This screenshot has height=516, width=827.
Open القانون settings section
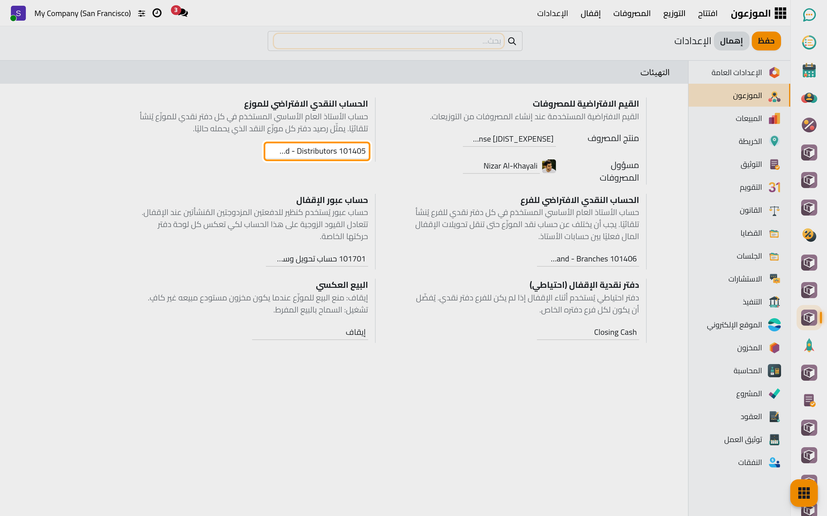(739, 210)
